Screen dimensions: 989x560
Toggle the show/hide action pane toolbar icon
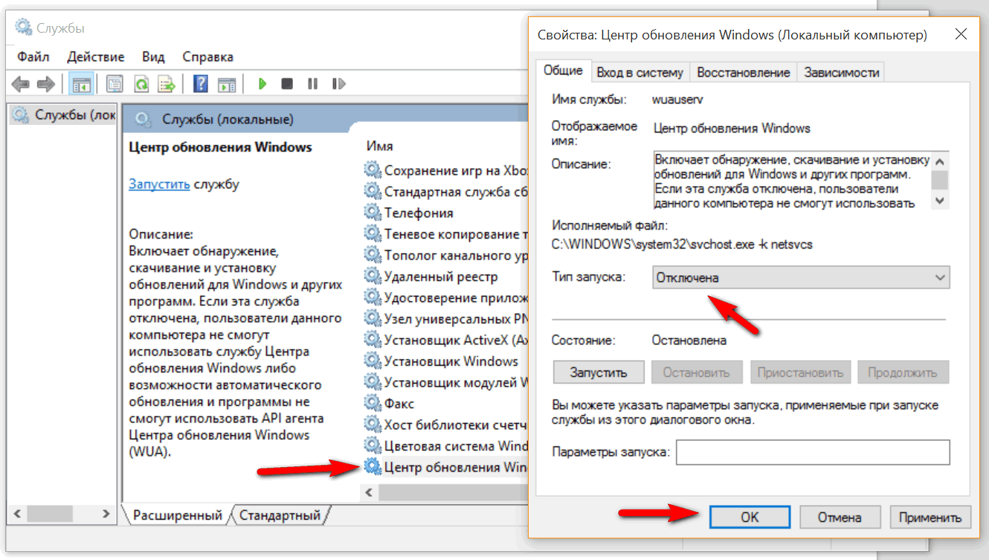[x=227, y=84]
